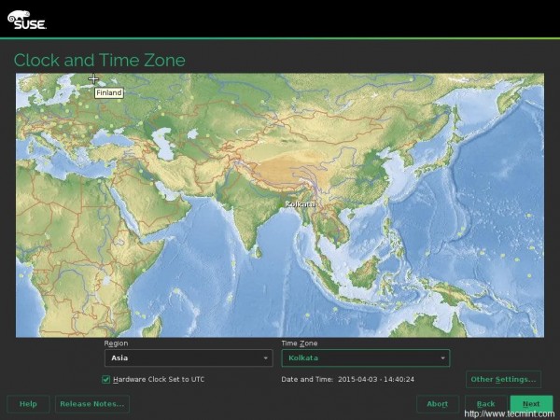
Task: Open the Help dialog
Action: (x=28, y=403)
